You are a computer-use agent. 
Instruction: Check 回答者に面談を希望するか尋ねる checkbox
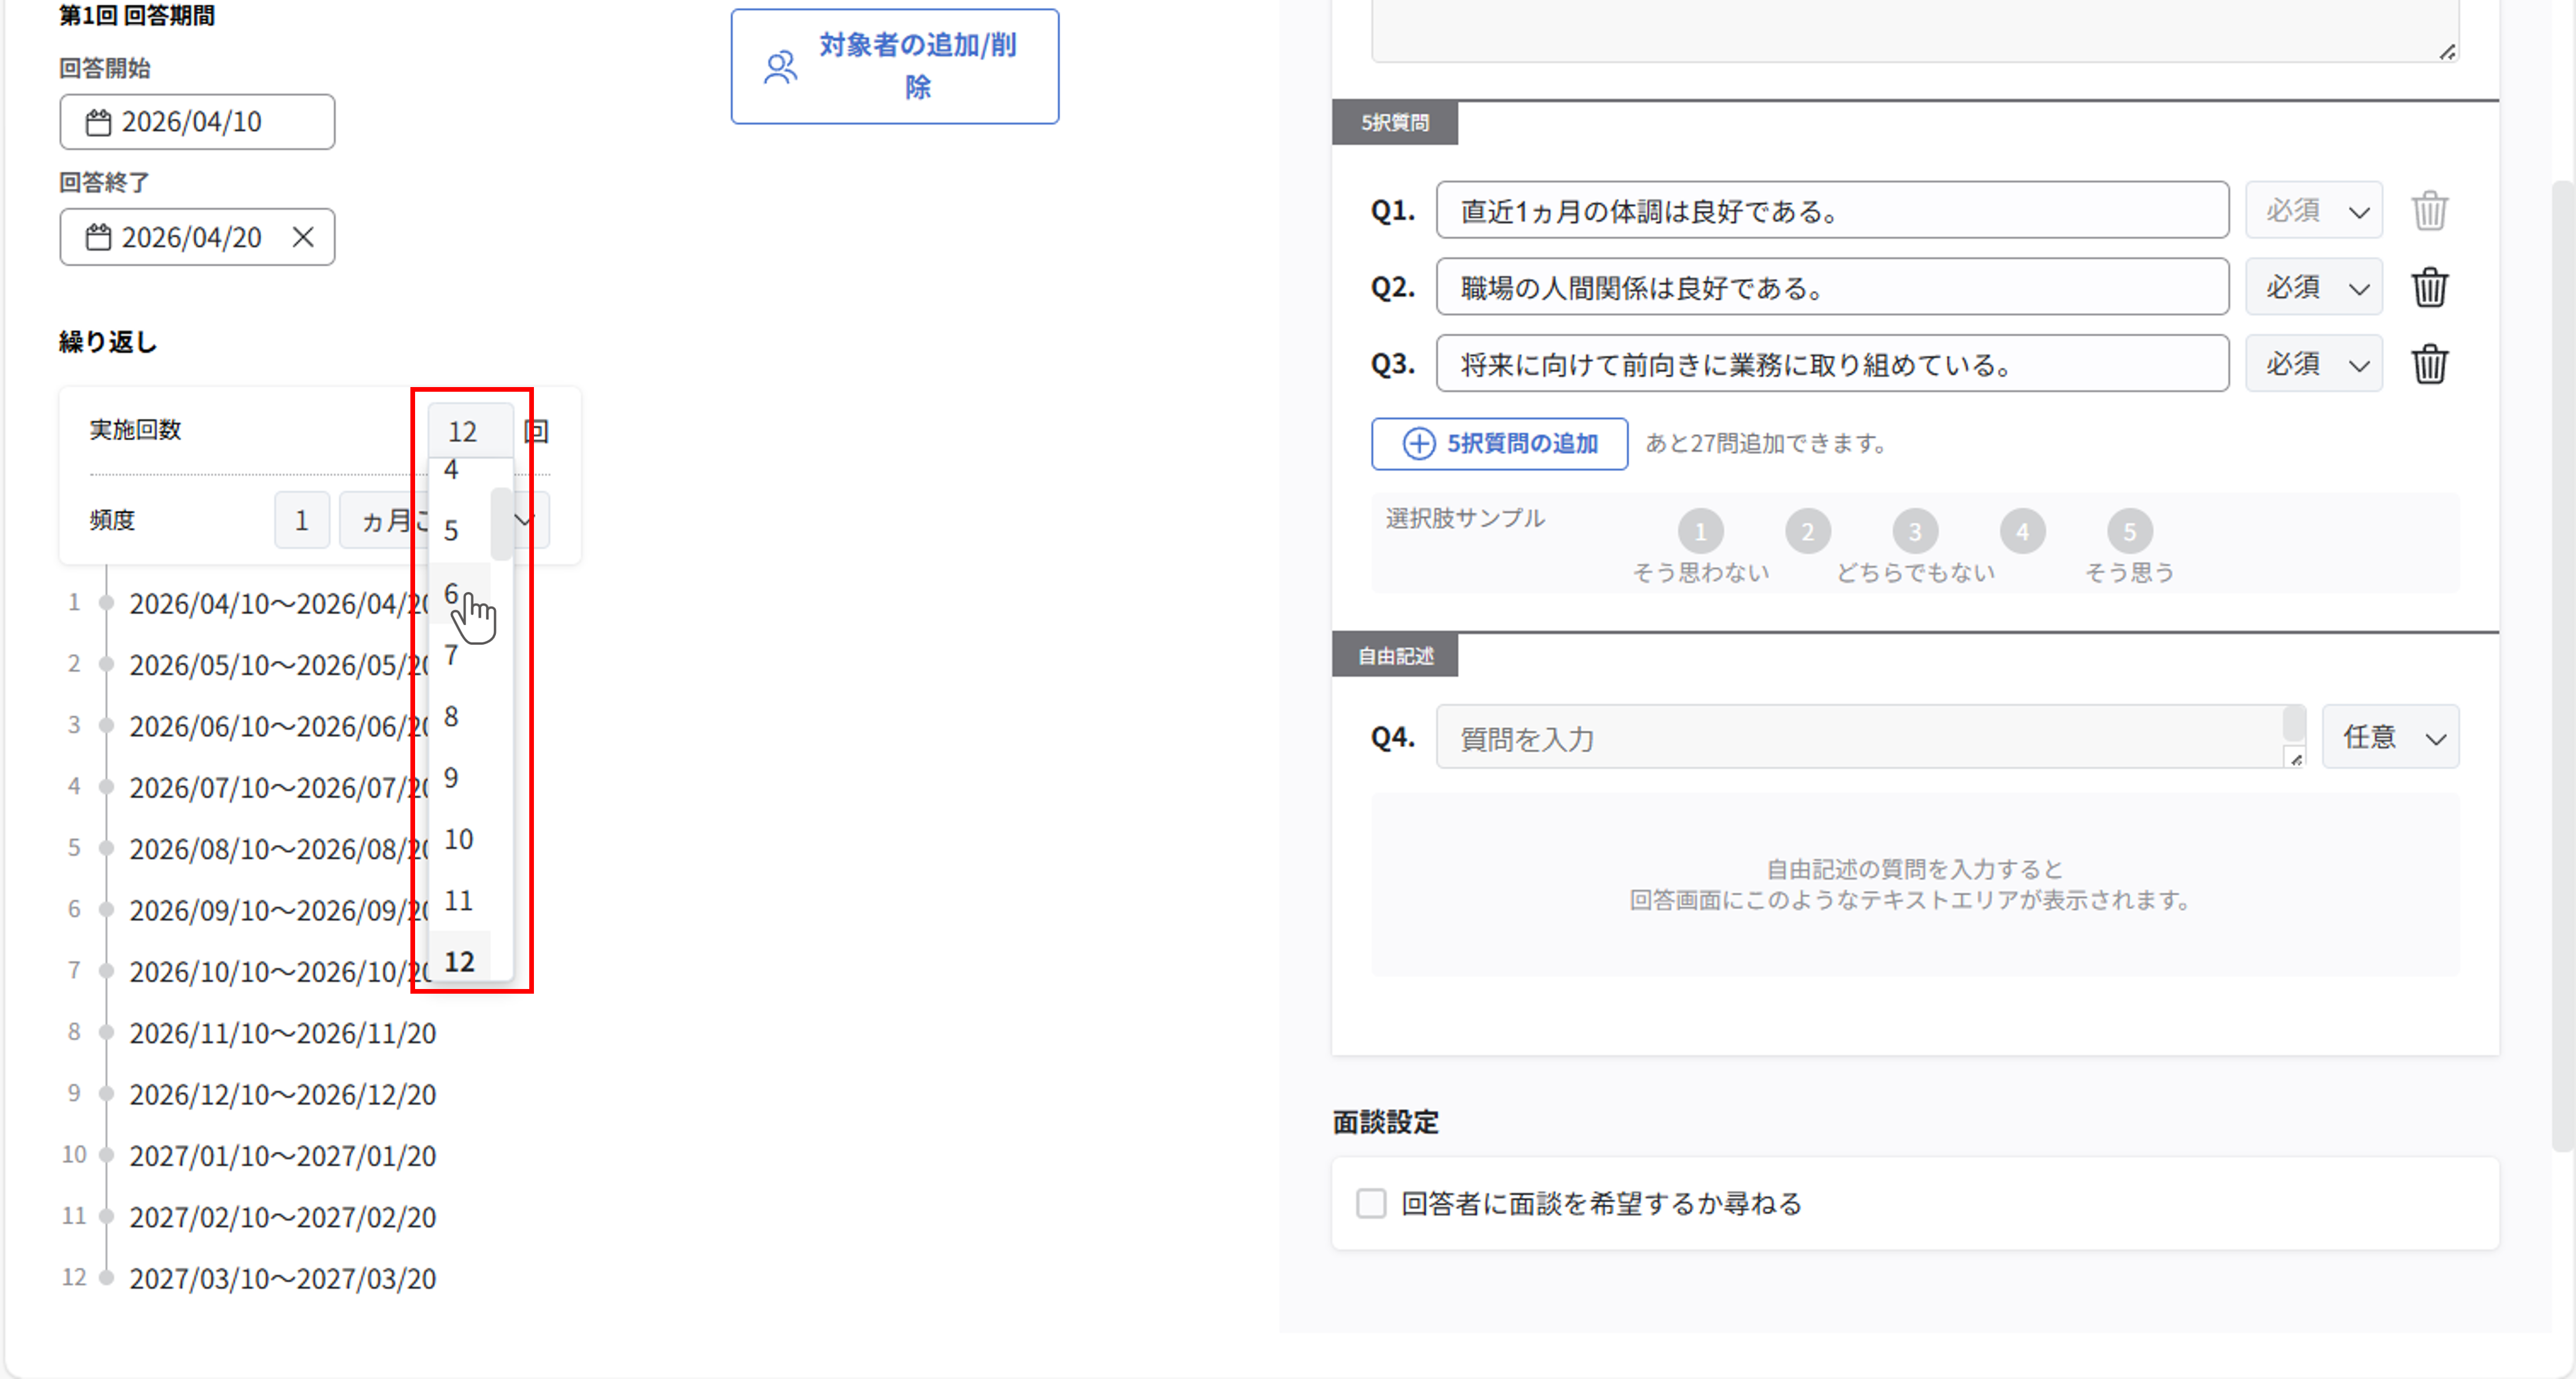point(1371,1203)
